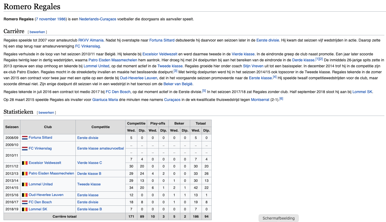Click the Belgian flag beside Patro Eisden Maasmechelen row

[x=25, y=173]
